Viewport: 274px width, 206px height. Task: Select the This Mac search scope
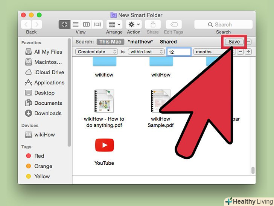click(110, 42)
